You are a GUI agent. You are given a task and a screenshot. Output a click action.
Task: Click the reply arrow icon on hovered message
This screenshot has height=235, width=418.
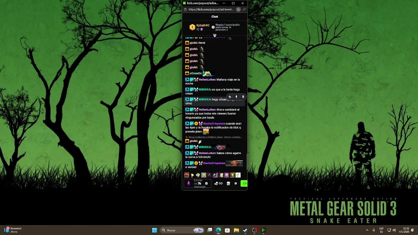(230, 97)
